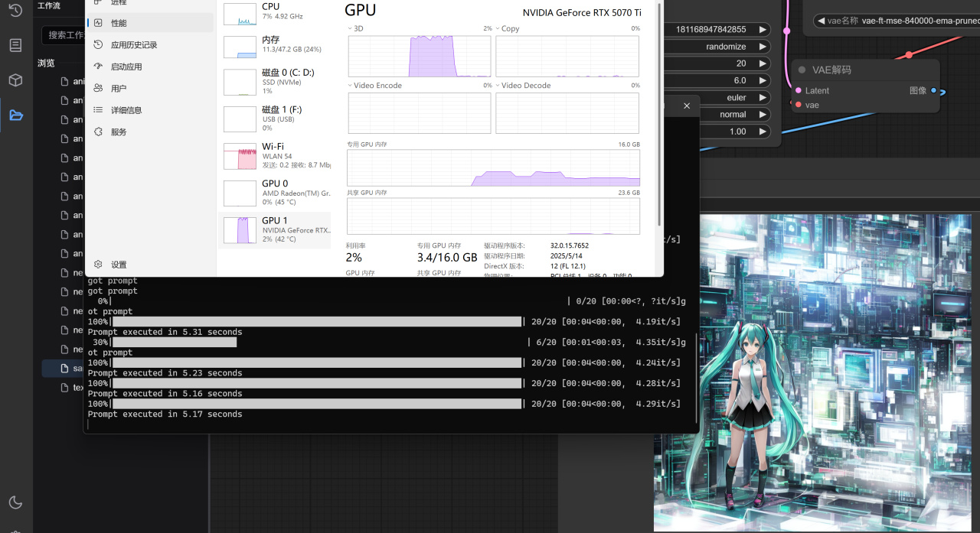980x533 pixels.
Task: Open the Copy graph engine dropdown
Action: coord(508,28)
